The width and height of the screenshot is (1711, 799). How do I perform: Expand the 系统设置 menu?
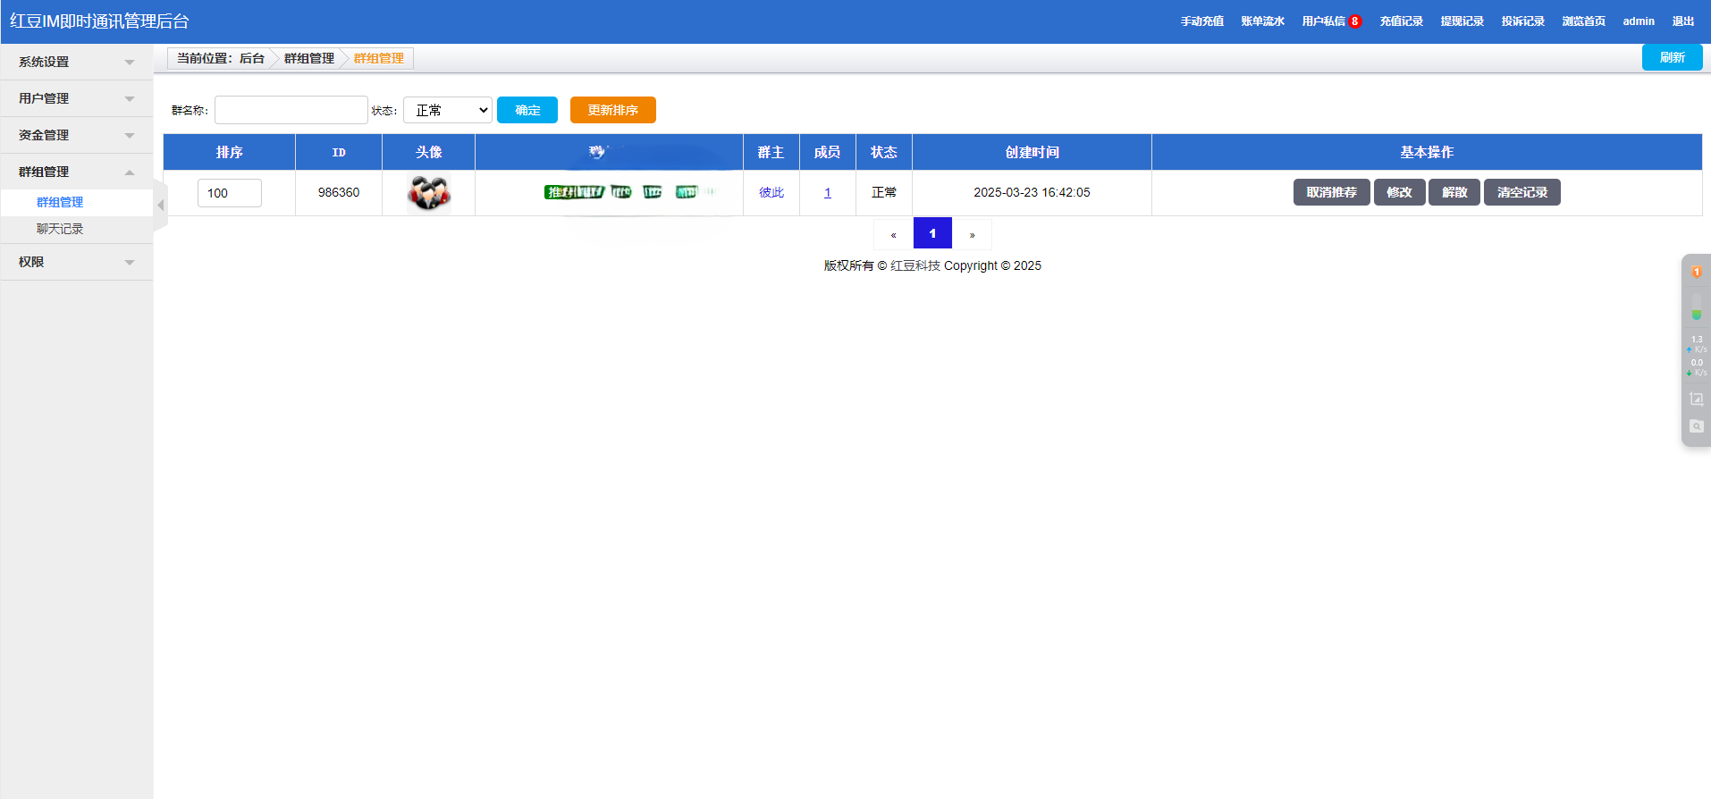77,62
